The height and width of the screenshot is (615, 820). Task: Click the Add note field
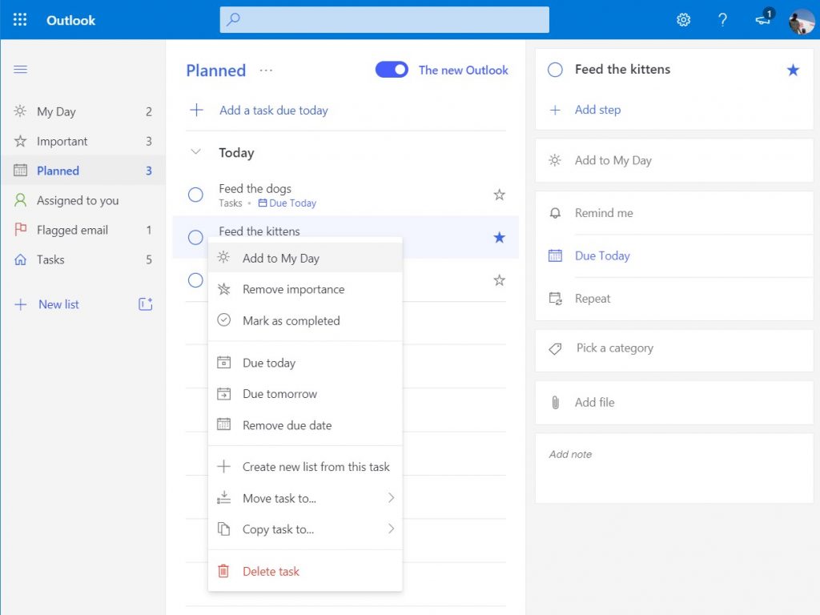click(674, 468)
